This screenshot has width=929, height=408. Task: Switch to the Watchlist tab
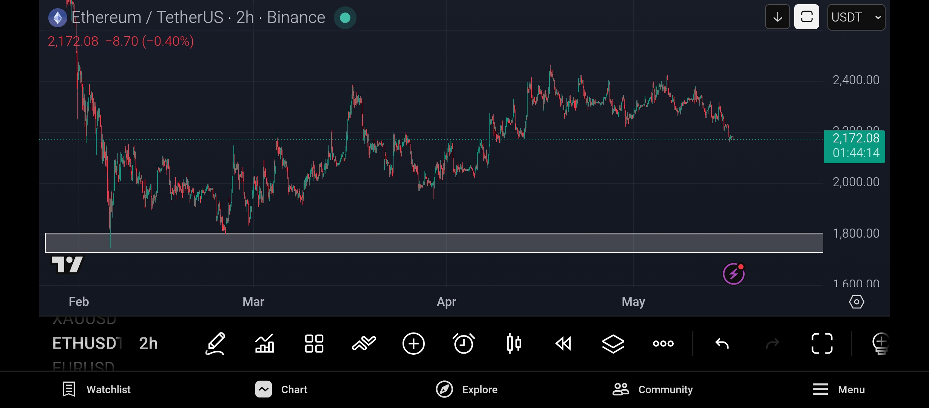(x=96, y=389)
